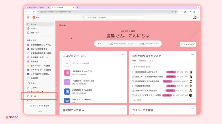The image size is (222, 124).
Task: Open the browser extensions icon
Action: point(185,12)
